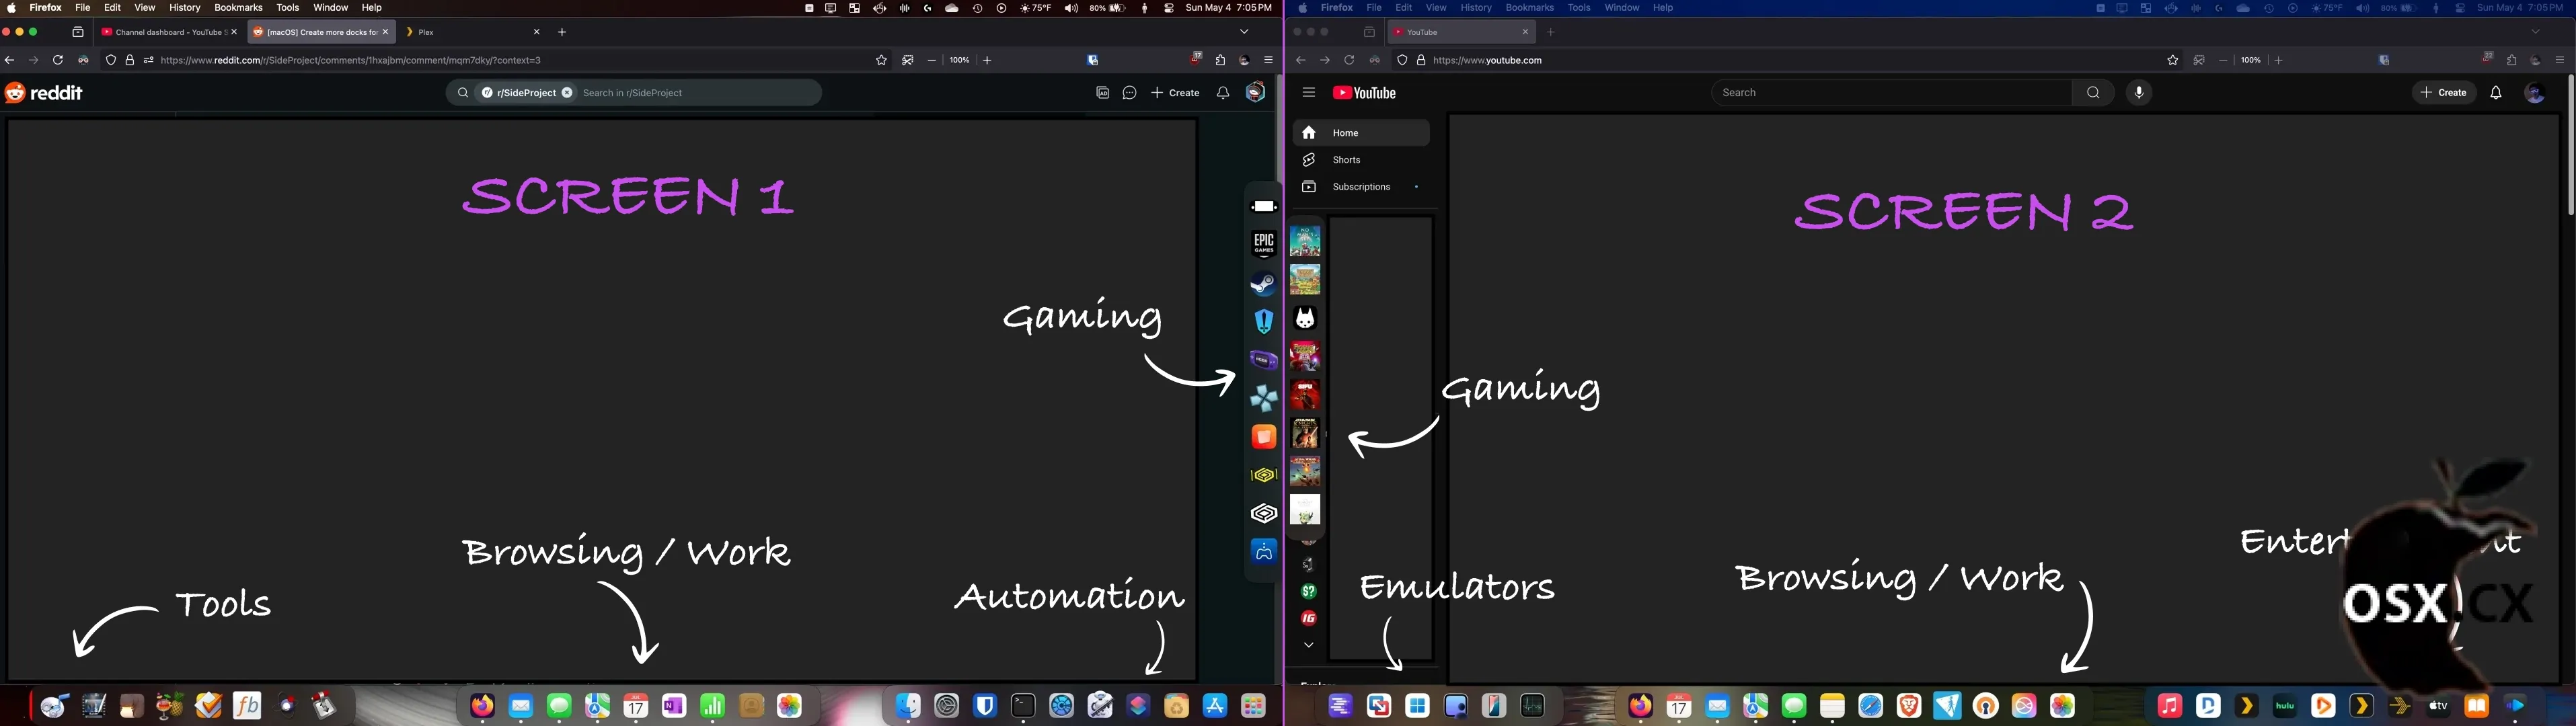The height and width of the screenshot is (726, 2576).
Task: Toggle the bookmark star for the Reddit page
Action: tap(881, 60)
